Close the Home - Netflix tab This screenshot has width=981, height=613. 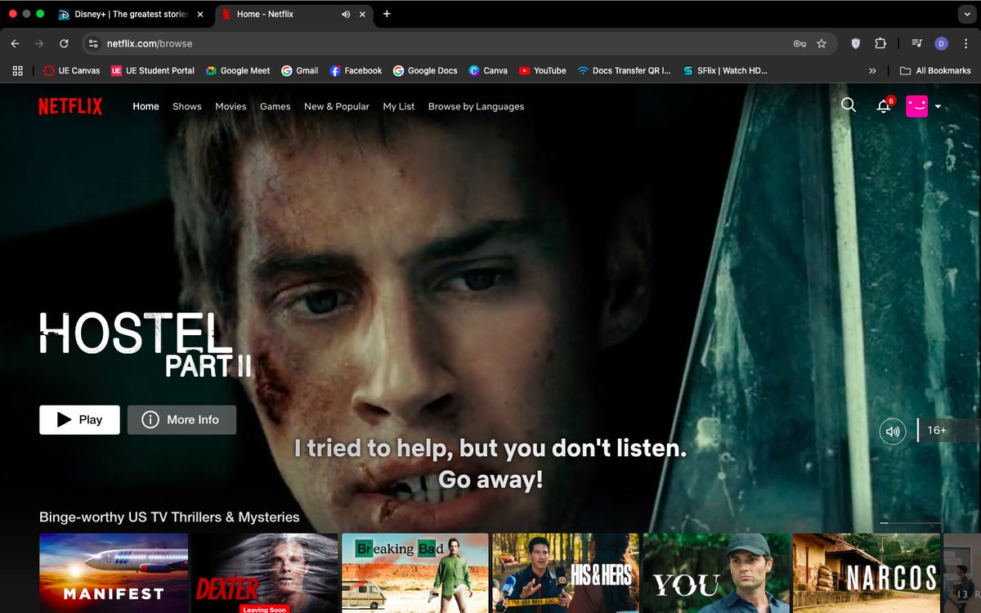point(364,14)
